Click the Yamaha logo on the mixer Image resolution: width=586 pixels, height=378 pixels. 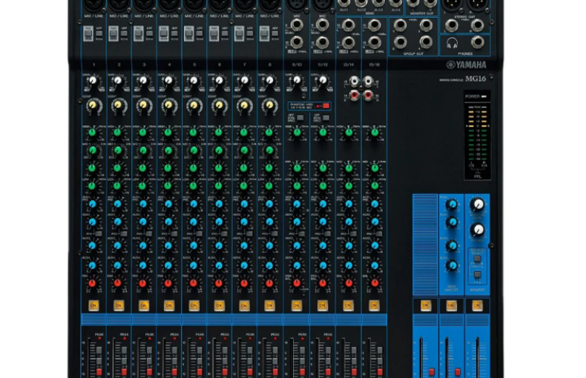point(467,64)
